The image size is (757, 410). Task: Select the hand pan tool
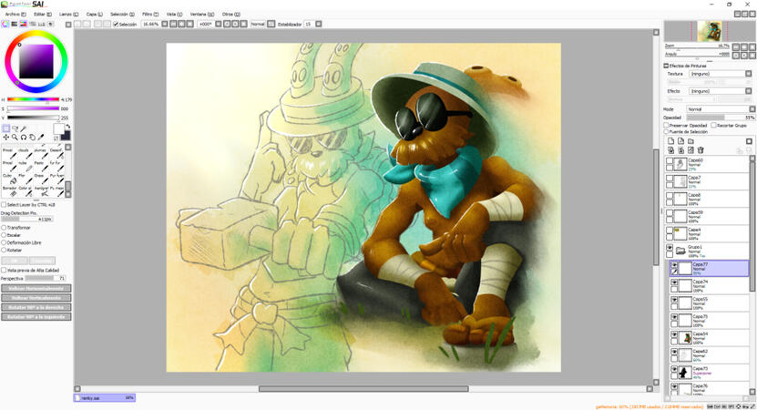pos(32,138)
